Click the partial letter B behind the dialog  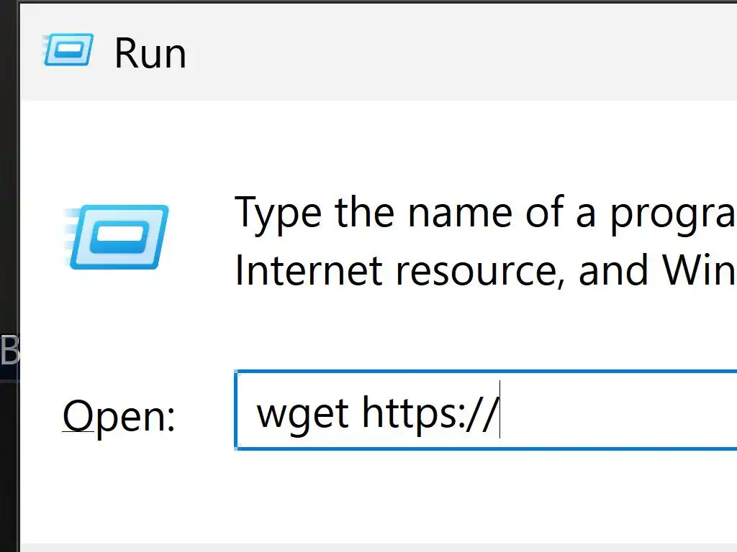9,350
